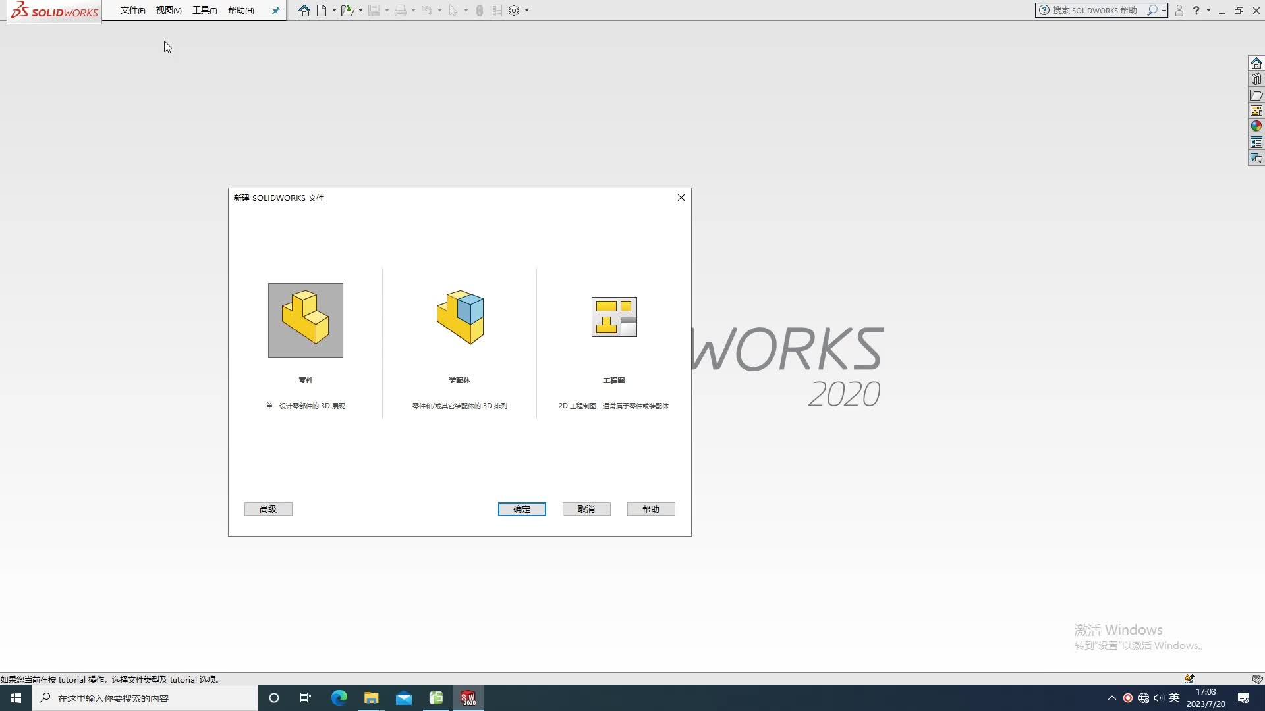Click the Undo icon in the toolbar
This screenshot has width=1265, height=711.
point(427,11)
